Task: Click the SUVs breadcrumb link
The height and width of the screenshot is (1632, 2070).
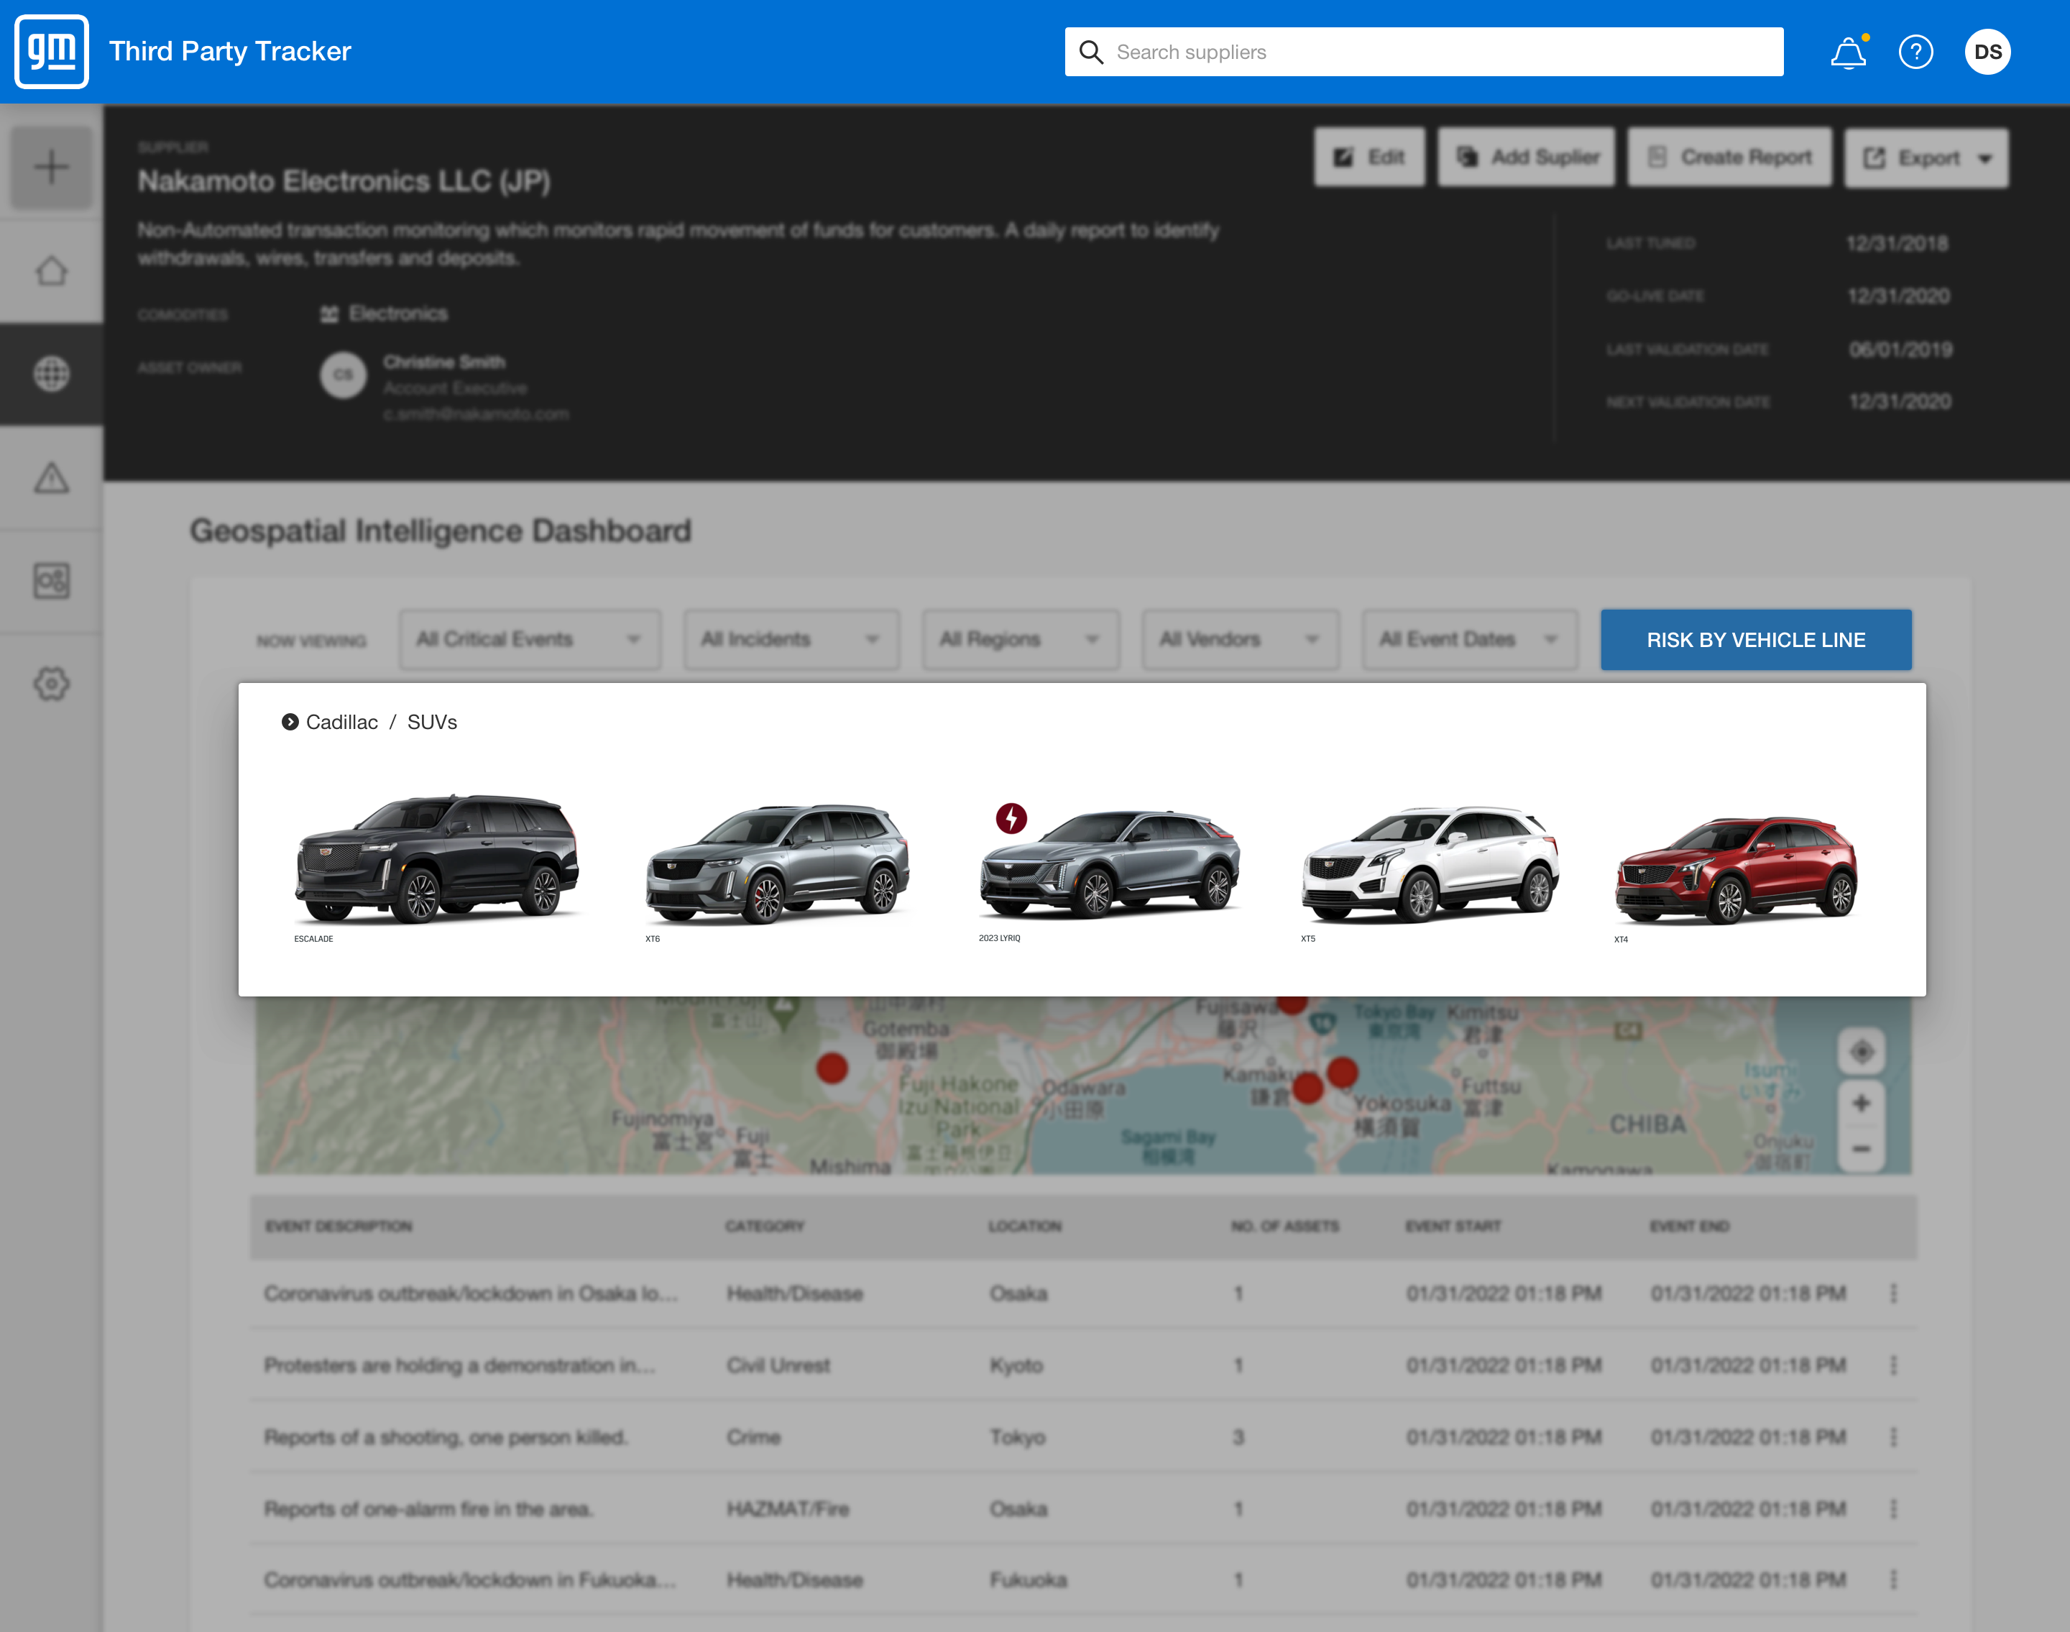Action: pyautogui.click(x=432, y=723)
